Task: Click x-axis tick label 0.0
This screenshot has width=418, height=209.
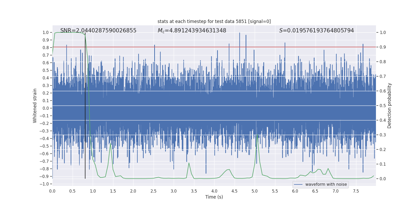Action: click(52, 191)
